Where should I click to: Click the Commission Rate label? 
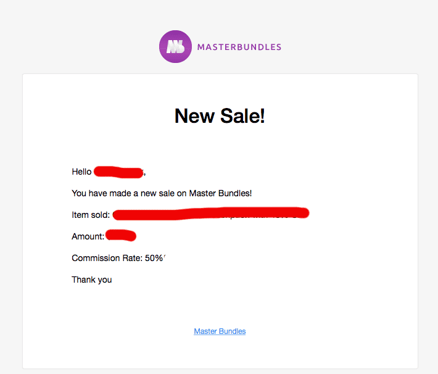tap(107, 258)
